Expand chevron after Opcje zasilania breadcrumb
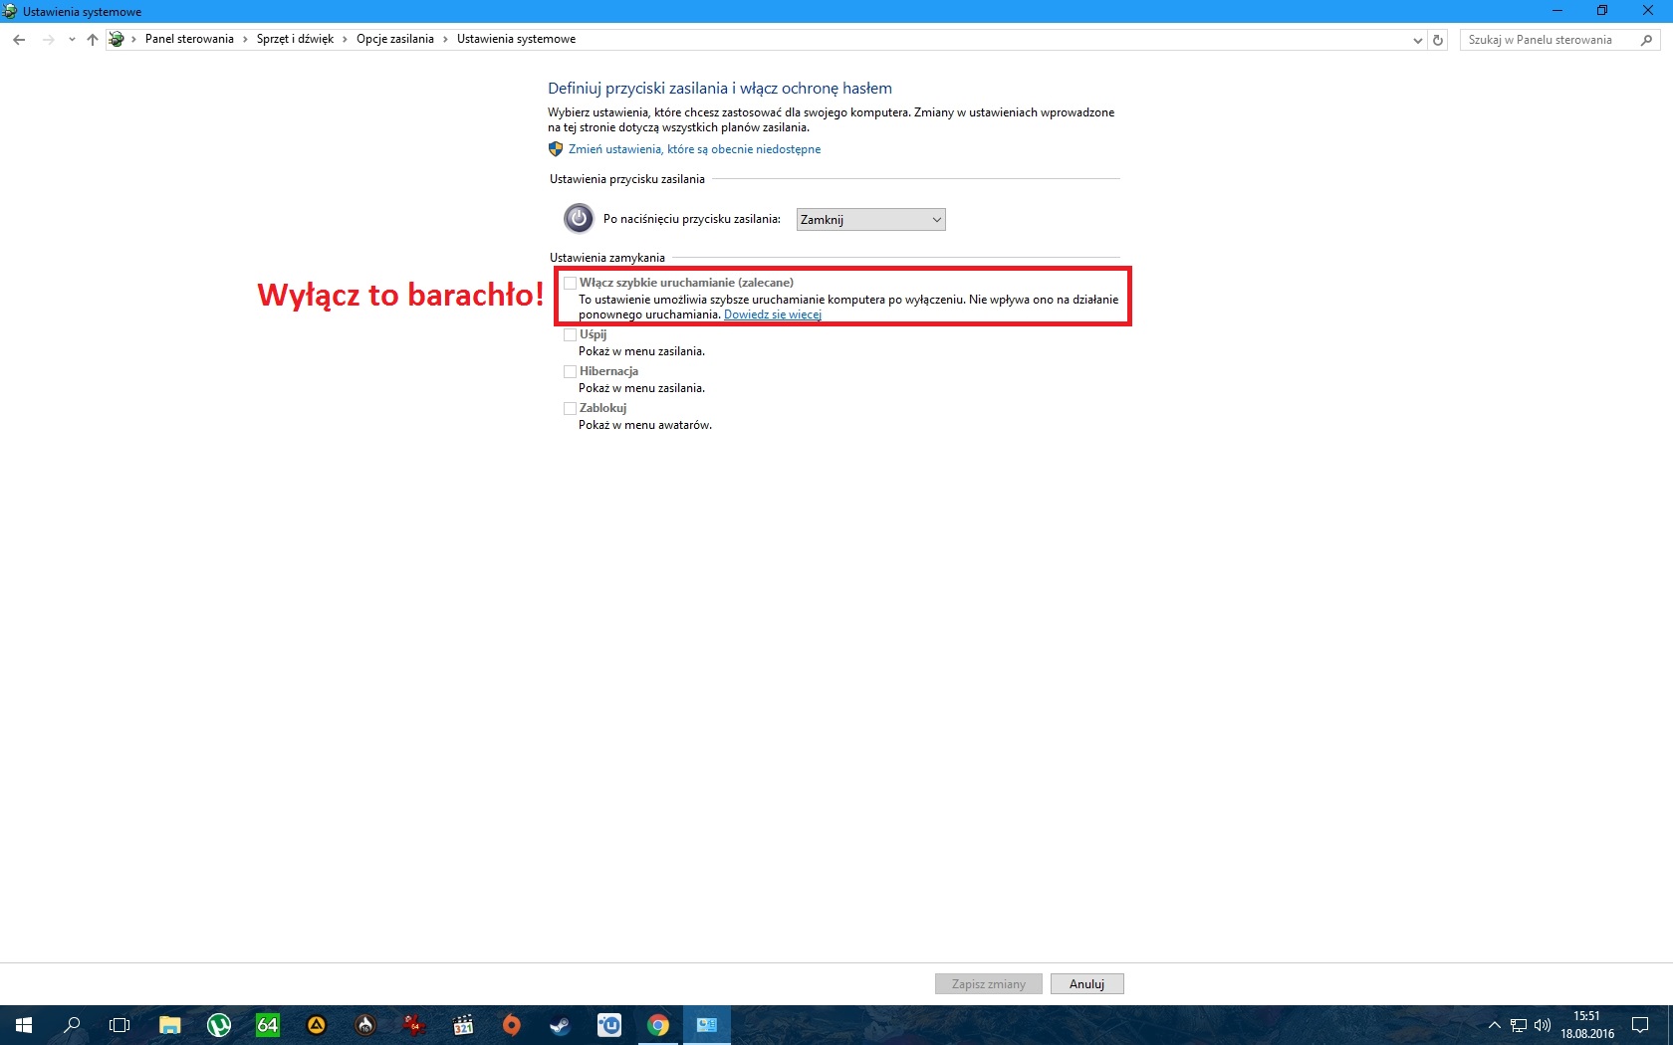This screenshot has width=1673, height=1045. point(445,40)
